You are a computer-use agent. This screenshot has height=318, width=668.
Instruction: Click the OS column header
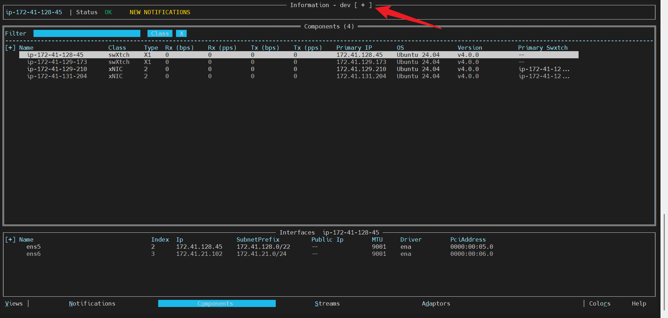(x=400, y=48)
